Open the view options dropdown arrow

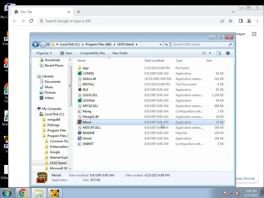click(210, 53)
